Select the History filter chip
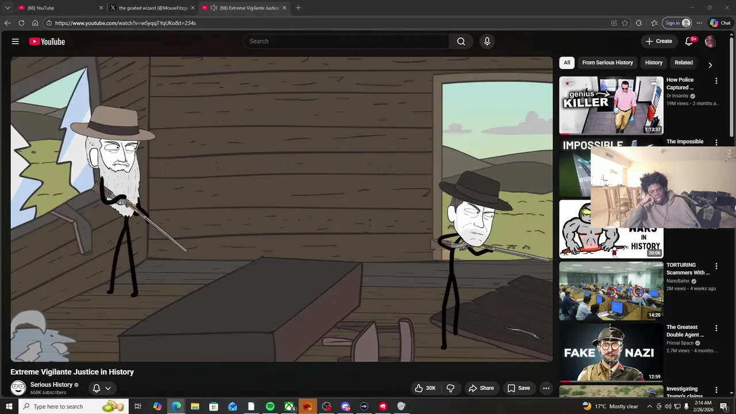This screenshot has width=736, height=414. pos(654,63)
